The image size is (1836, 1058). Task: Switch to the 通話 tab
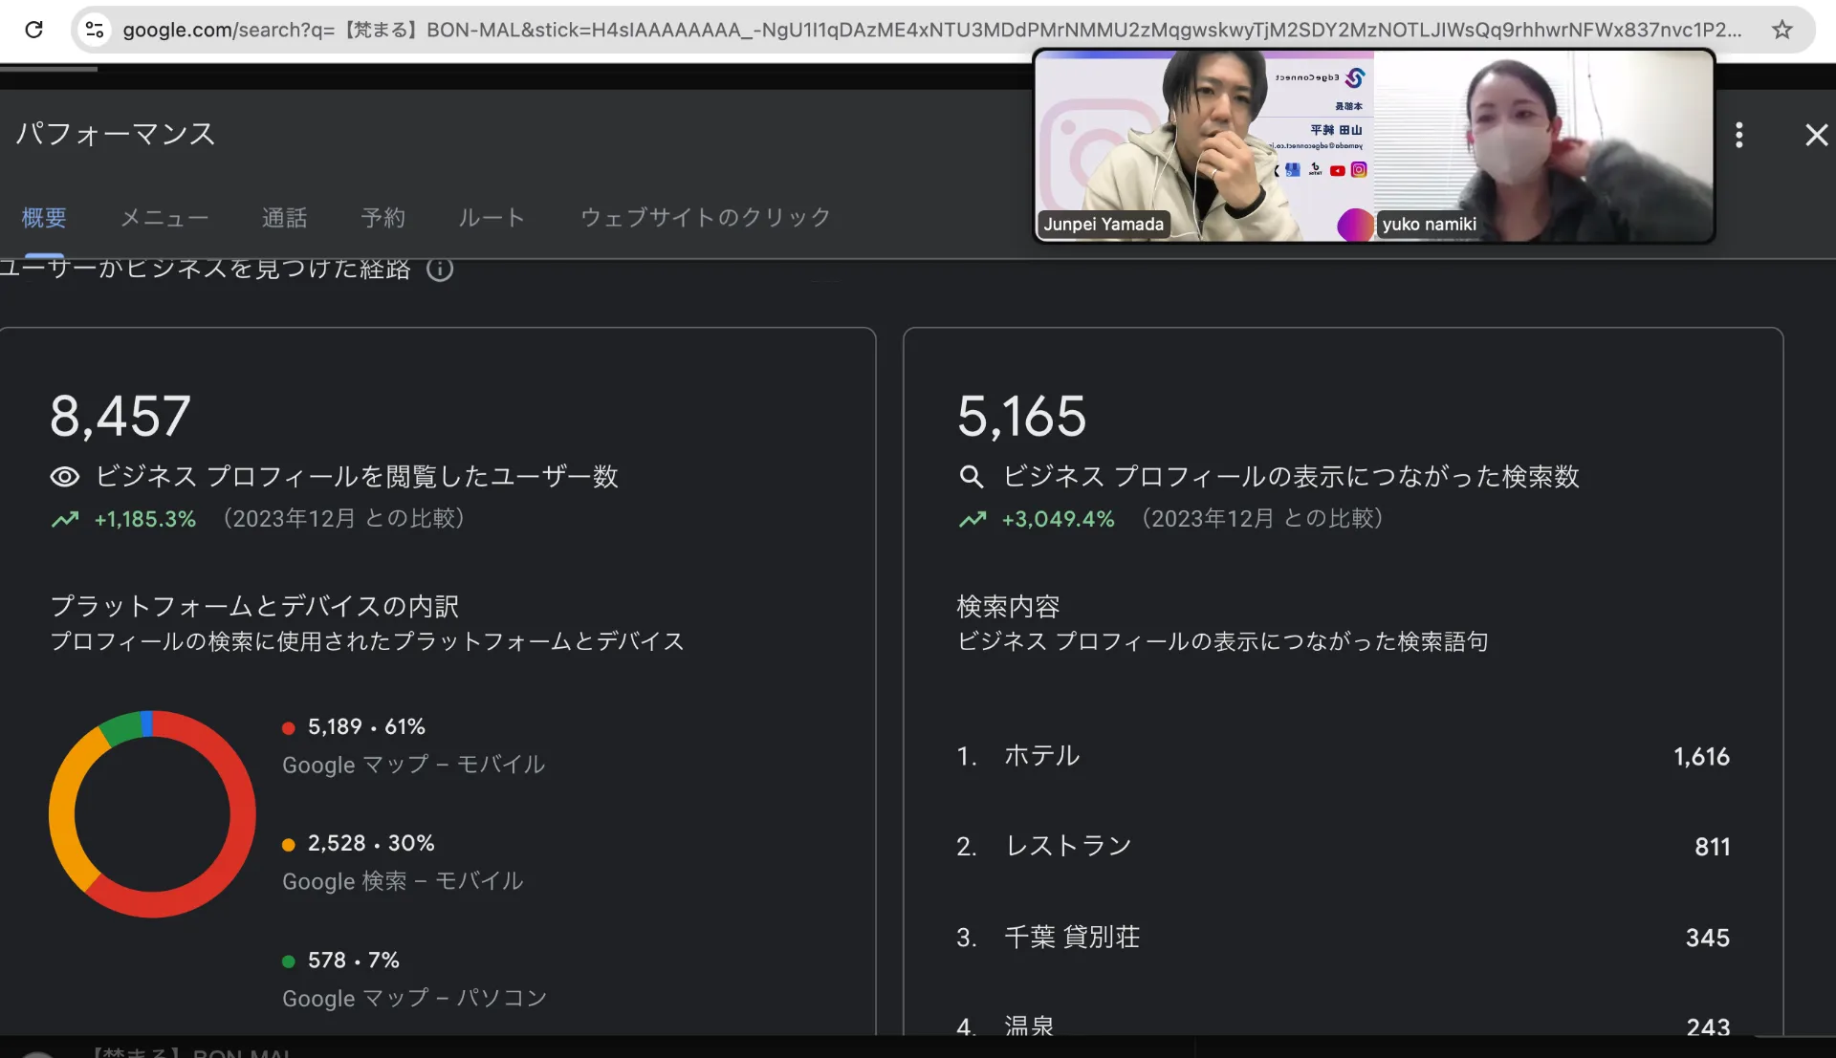pos(284,218)
